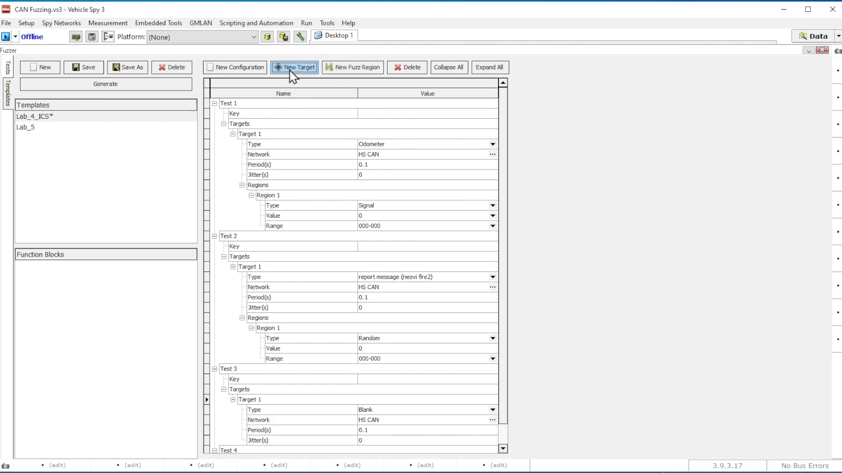Open the Platform dropdown list
The height and width of the screenshot is (473, 842).
[254, 37]
